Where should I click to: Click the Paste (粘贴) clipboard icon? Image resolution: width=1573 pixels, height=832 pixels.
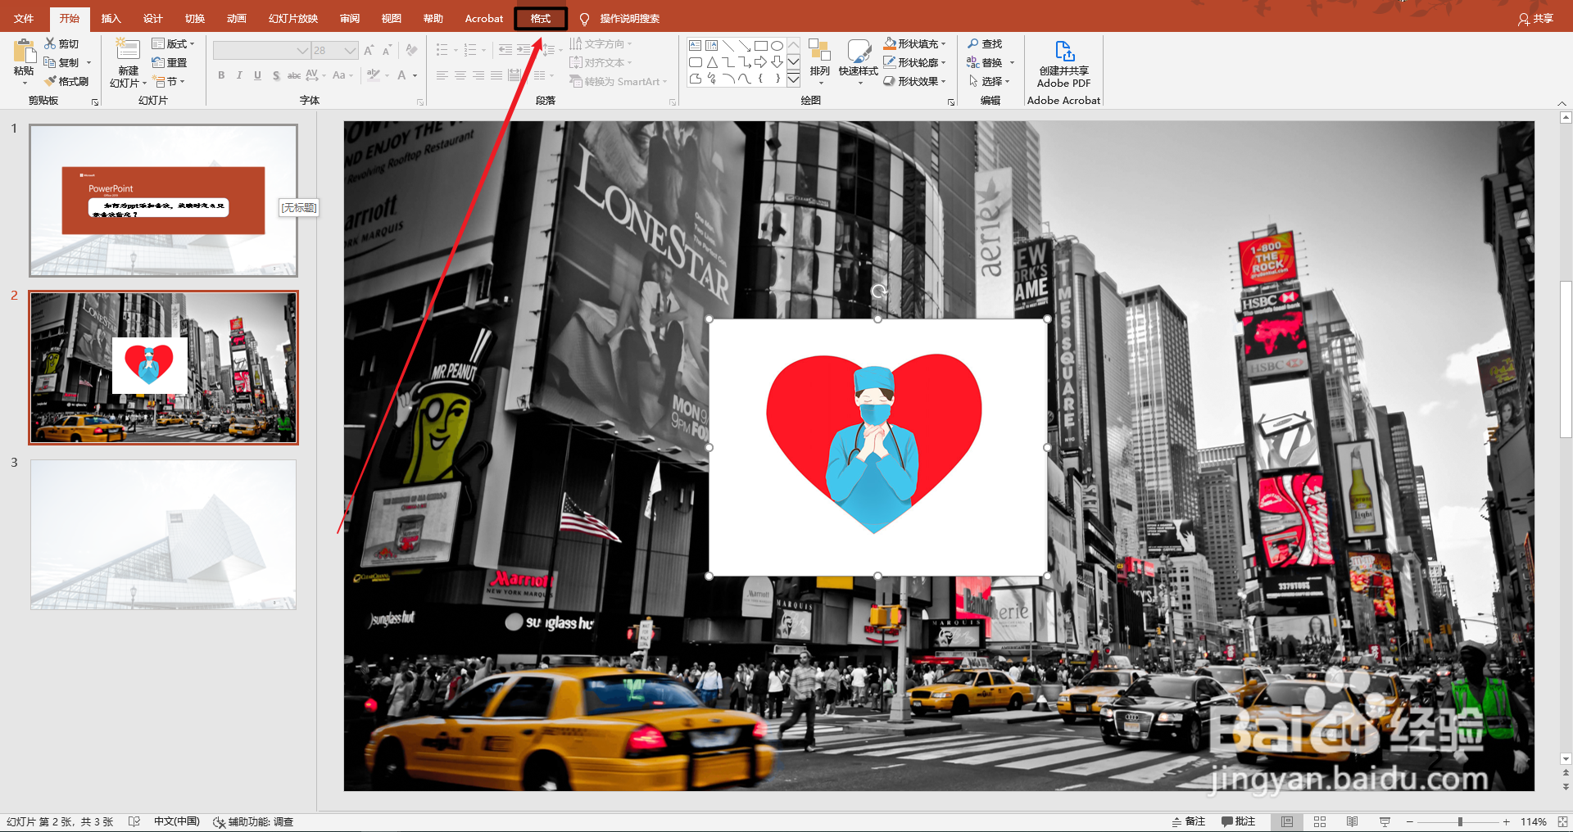click(x=24, y=52)
